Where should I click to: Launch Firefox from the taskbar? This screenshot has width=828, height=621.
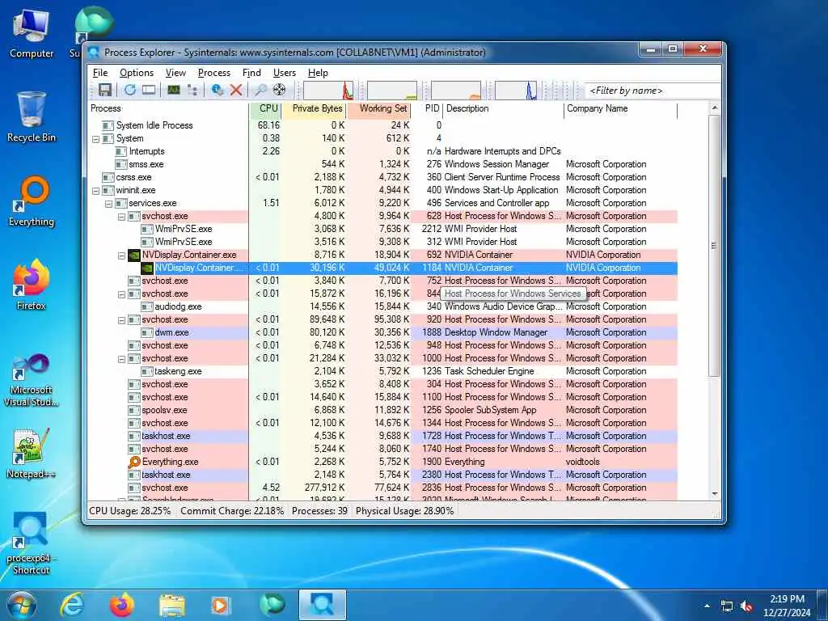pos(121,605)
